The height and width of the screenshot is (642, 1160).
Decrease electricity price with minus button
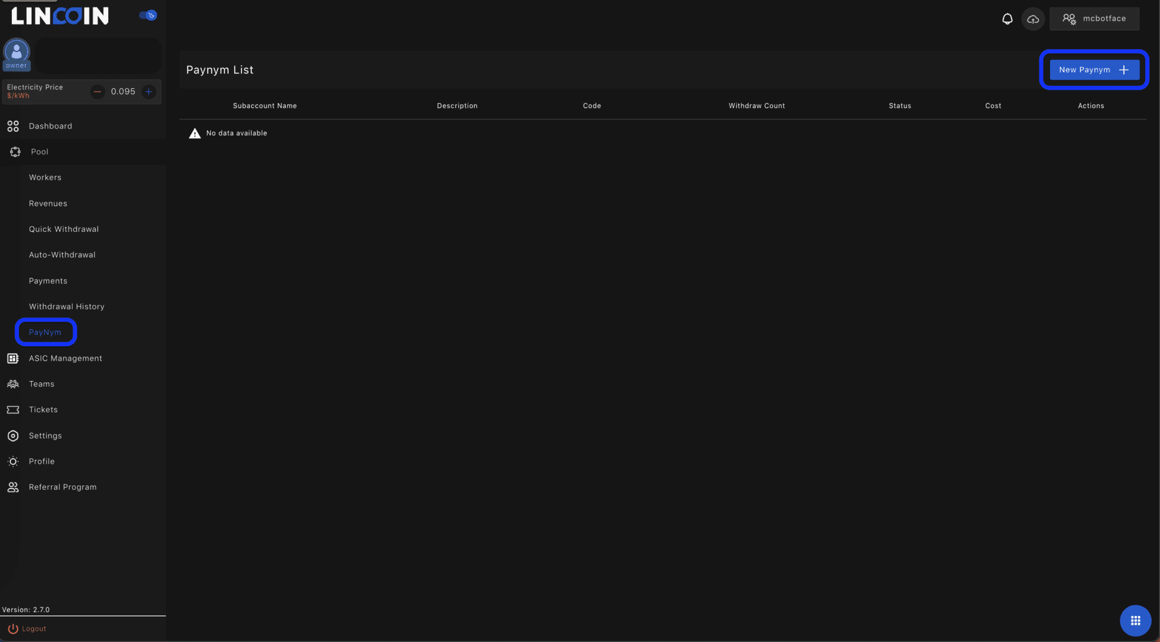click(x=97, y=91)
